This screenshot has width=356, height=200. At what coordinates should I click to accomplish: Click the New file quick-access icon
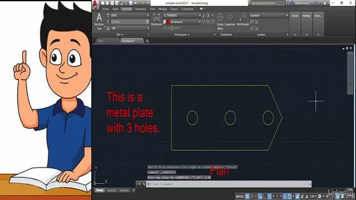103,3
